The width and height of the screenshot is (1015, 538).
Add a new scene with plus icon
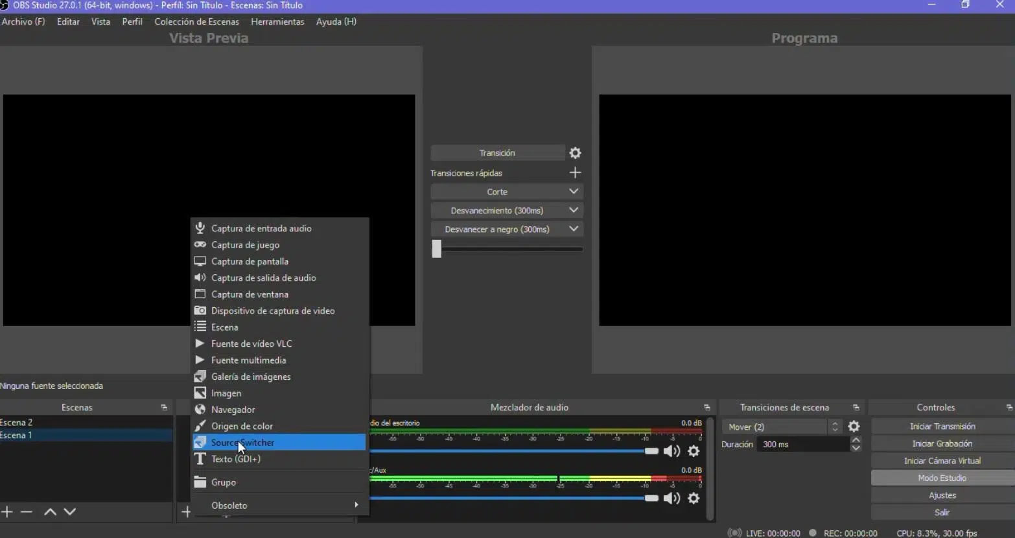(x=7, y=512)
